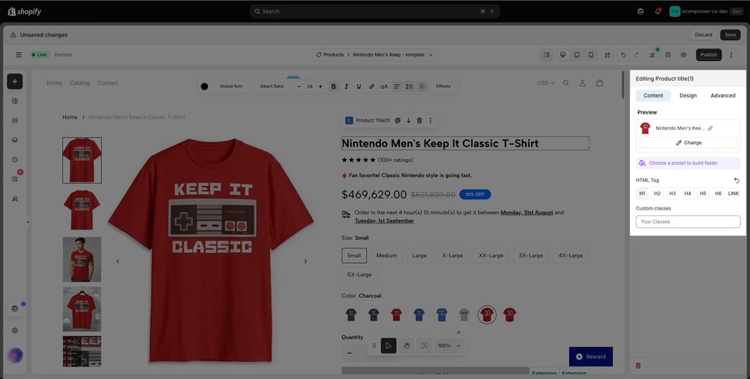The image size is (750, 379).
Task: Open the line spacing option in text toolbar
Action: [x=409, y=87]
